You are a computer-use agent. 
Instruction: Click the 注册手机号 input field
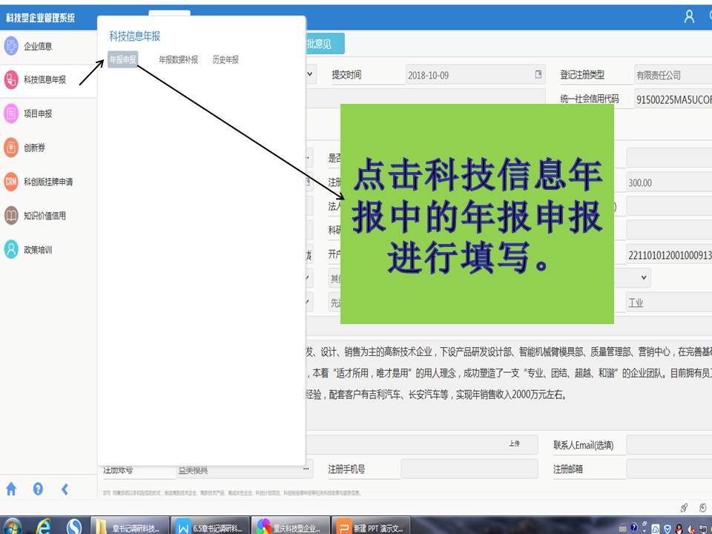469,469
